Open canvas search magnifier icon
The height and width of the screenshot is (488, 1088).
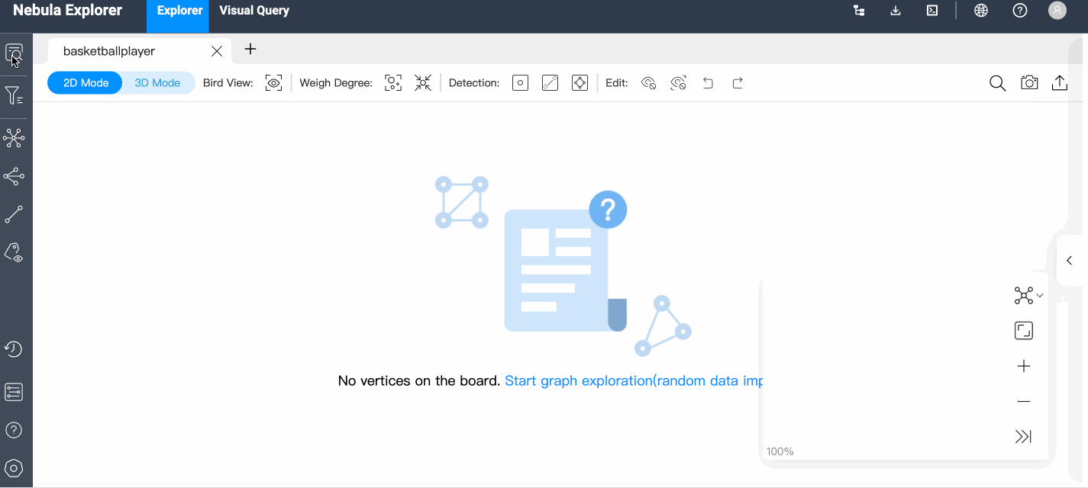[997, 83]
